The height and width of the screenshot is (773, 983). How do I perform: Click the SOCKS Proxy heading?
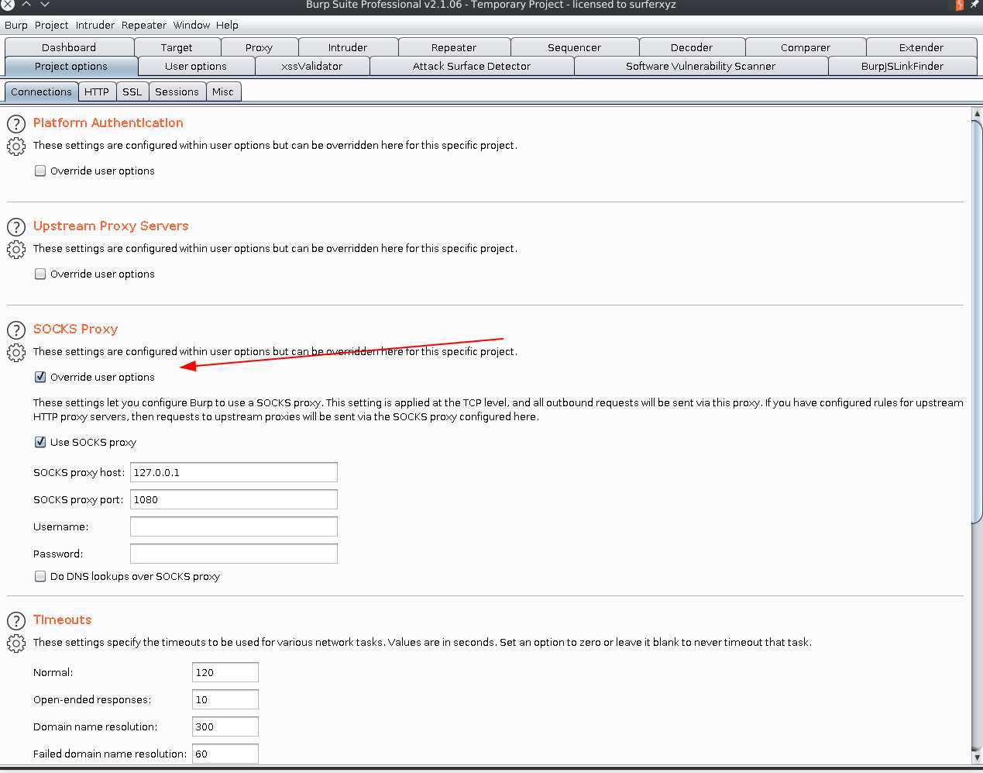click(x=75, y=329)
